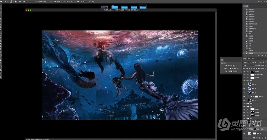Add layer style with the fx icon
This screenshot has height=140, width=267.
coord(251,138)
